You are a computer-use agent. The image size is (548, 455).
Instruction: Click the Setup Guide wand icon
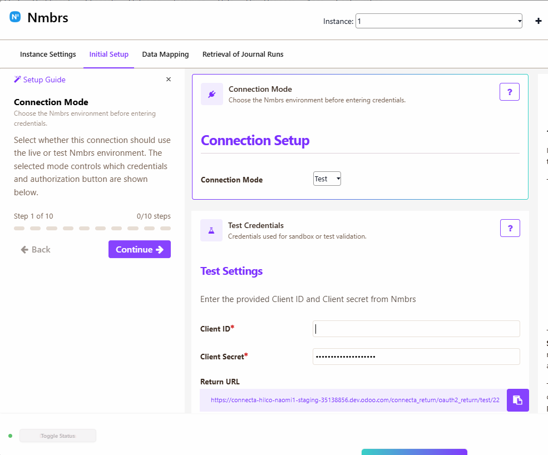coord(17,80)
